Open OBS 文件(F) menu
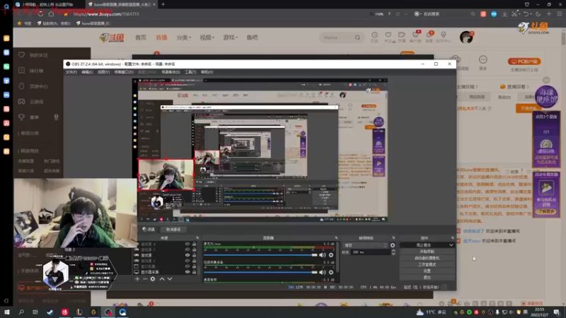566x318 pixels. pos(71,72)
